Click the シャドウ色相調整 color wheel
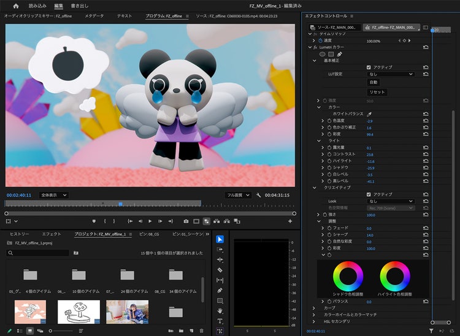The width and height of the screenshot is (460, 336). coord(348,277)
